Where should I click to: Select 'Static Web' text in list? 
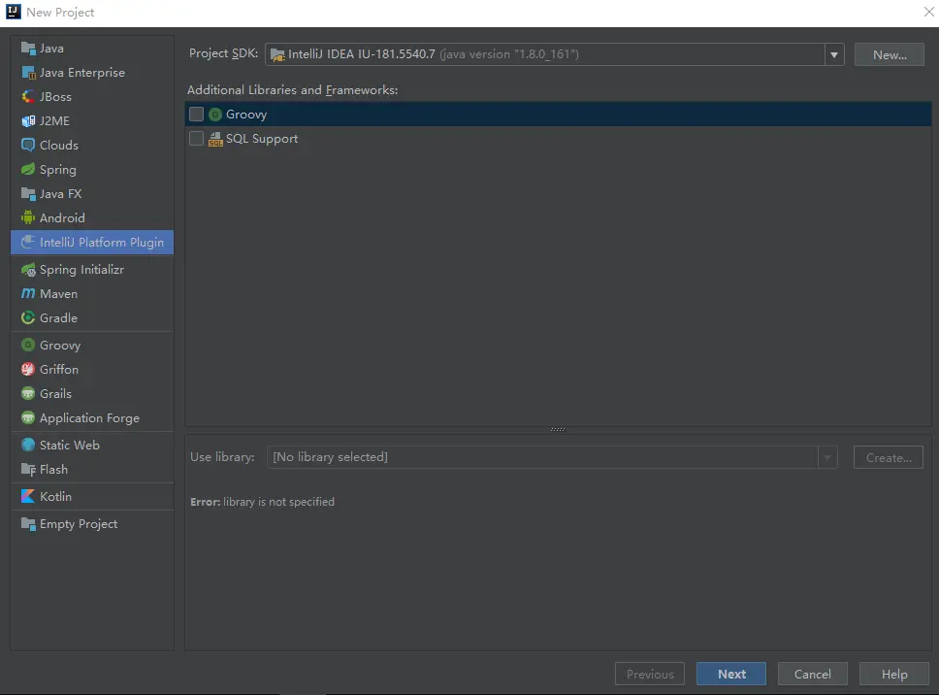pos(70,446)
